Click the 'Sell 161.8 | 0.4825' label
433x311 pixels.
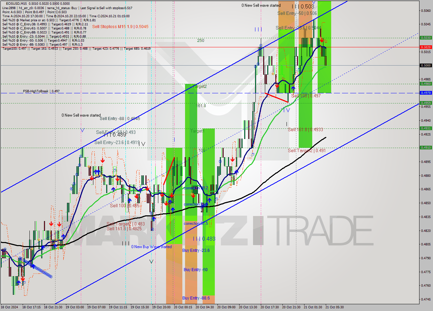coord(124,229)
